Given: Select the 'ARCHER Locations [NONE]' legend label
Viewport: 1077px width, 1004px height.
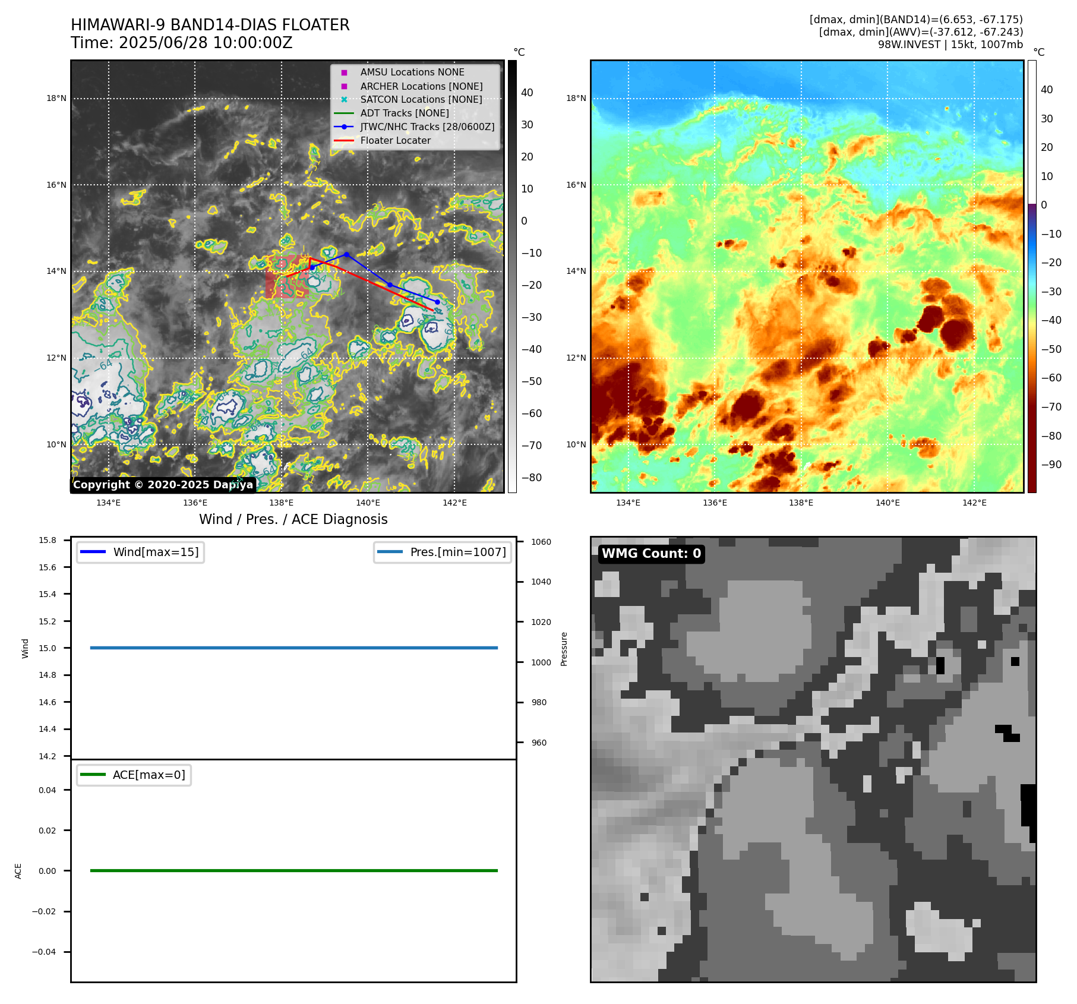Looking at the screenshot, I should coord(422,86).
